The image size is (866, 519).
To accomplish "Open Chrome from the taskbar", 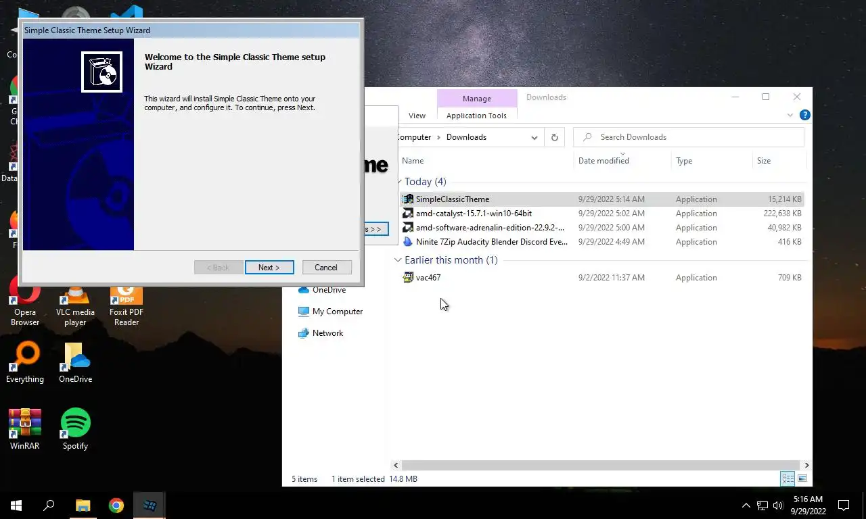I will point(116,505).
